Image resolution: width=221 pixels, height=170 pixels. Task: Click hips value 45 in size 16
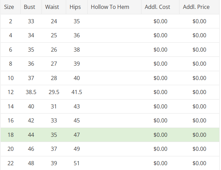76,120
